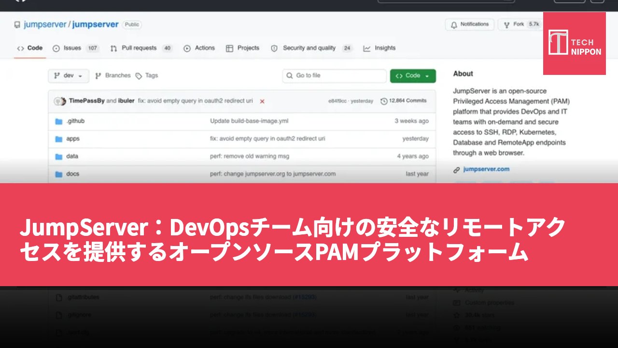Viewport: 618px width, 348px height.
Task: Click the '3 weeks ago' timestamp
Action: click(412, 121)
